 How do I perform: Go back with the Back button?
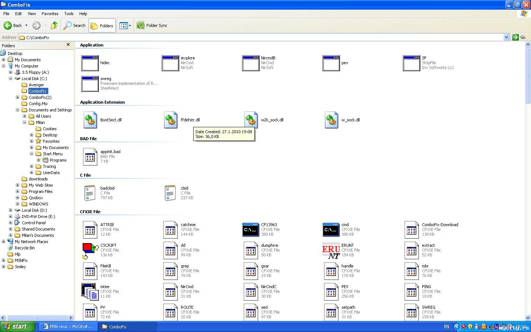[15, 25]
